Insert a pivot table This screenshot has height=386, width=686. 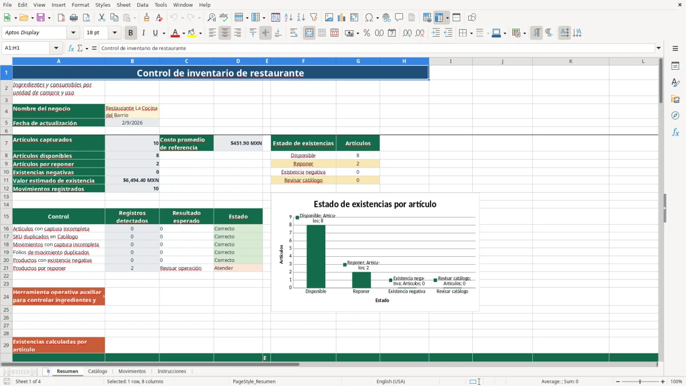pyautogui.click(x=354, y=18)
